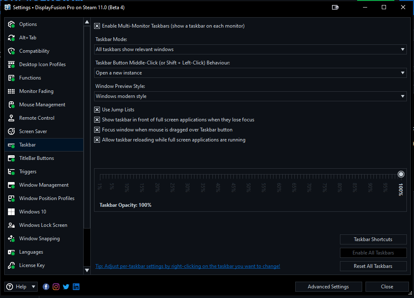Viewport: 414px width, 298px height.
Task: Click the sidebar scroll down arrow
Action: coord(87,270)
